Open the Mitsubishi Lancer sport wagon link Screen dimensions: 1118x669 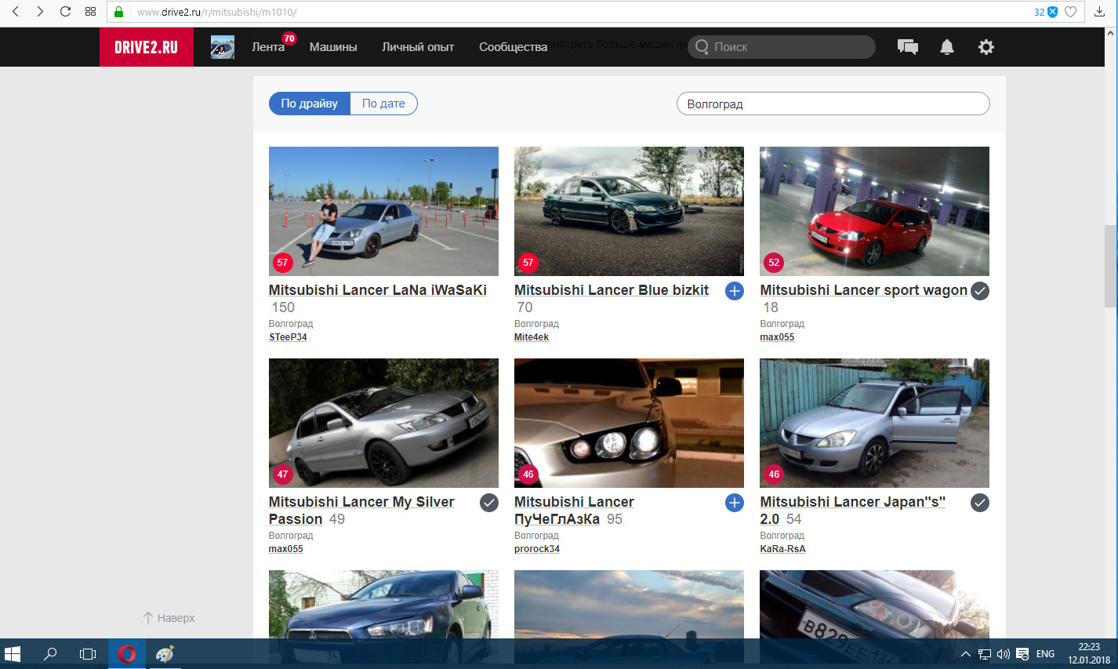click(863, 290)
